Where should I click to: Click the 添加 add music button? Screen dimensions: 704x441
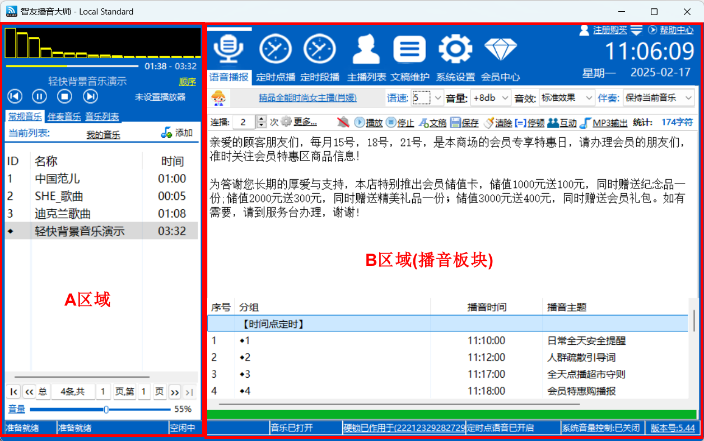tap(176, 133)
